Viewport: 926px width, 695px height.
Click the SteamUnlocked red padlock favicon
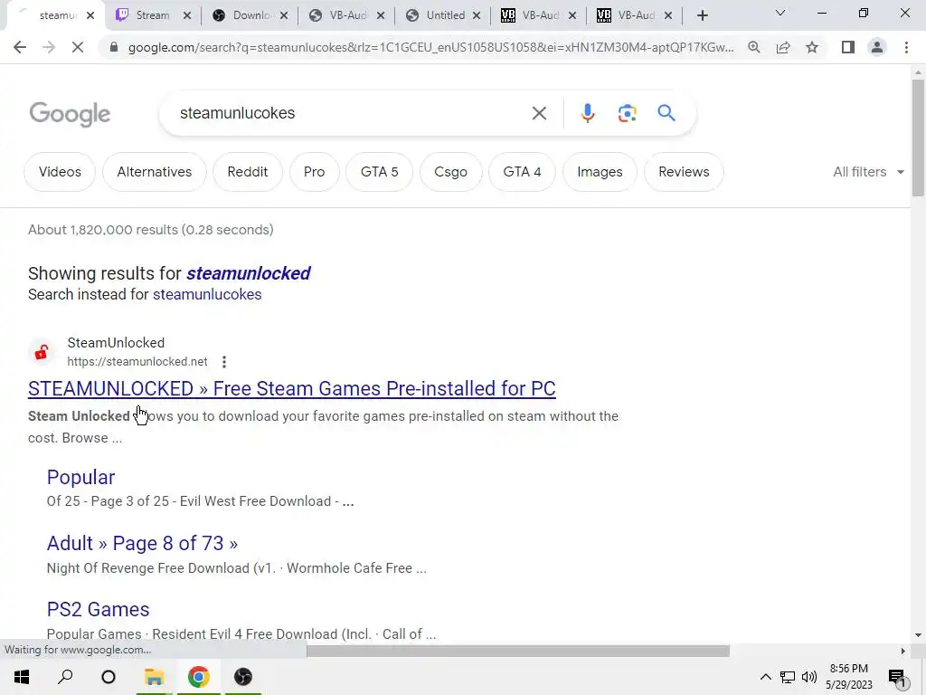coord(42,353)
